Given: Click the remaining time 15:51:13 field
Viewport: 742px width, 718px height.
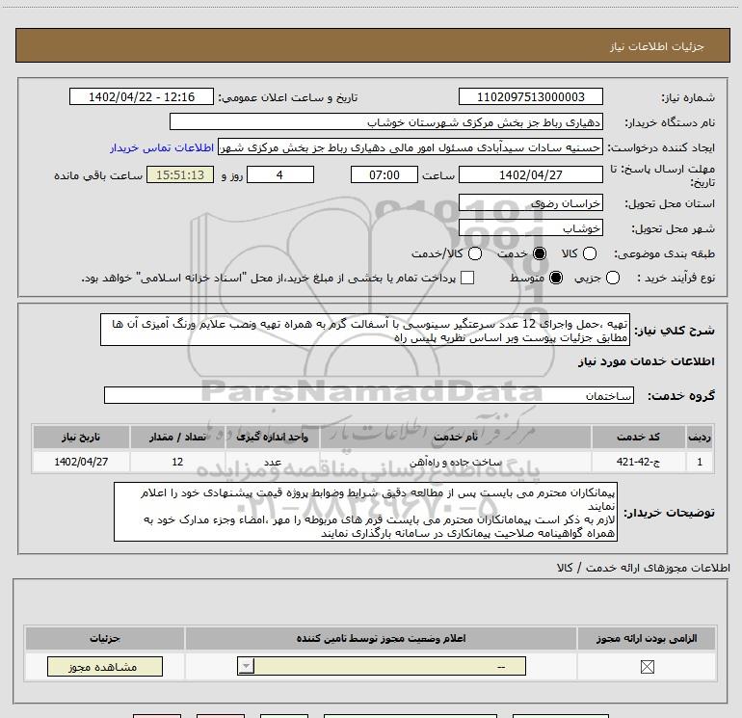Looking at the screenshot, I should click(x=180, y=174).
